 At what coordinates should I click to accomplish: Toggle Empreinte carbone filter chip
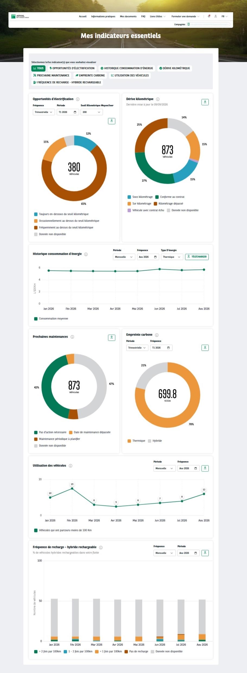[90, 75]
